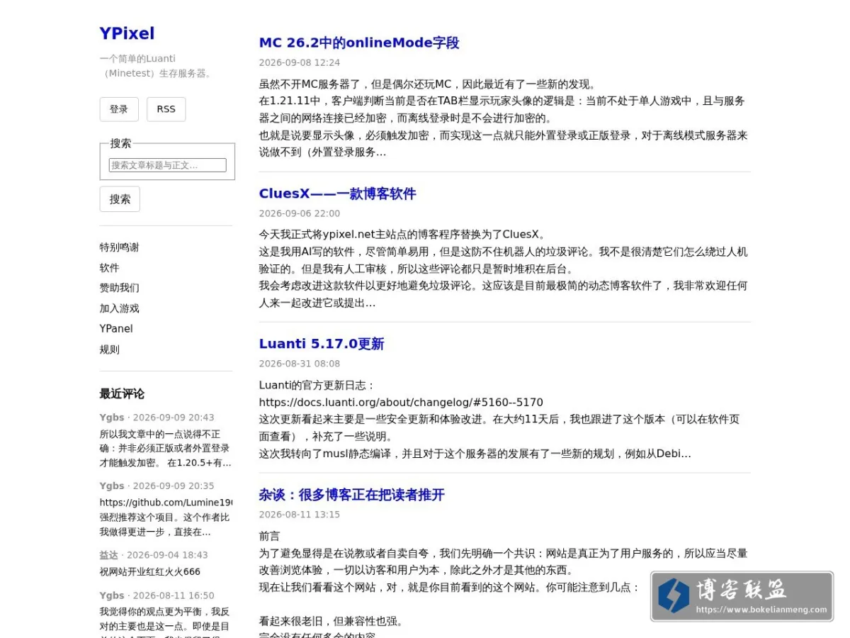Open article ClueX——一款博客软件
The height and width of the screenshot is (638, 850).
tap(337, 194)
